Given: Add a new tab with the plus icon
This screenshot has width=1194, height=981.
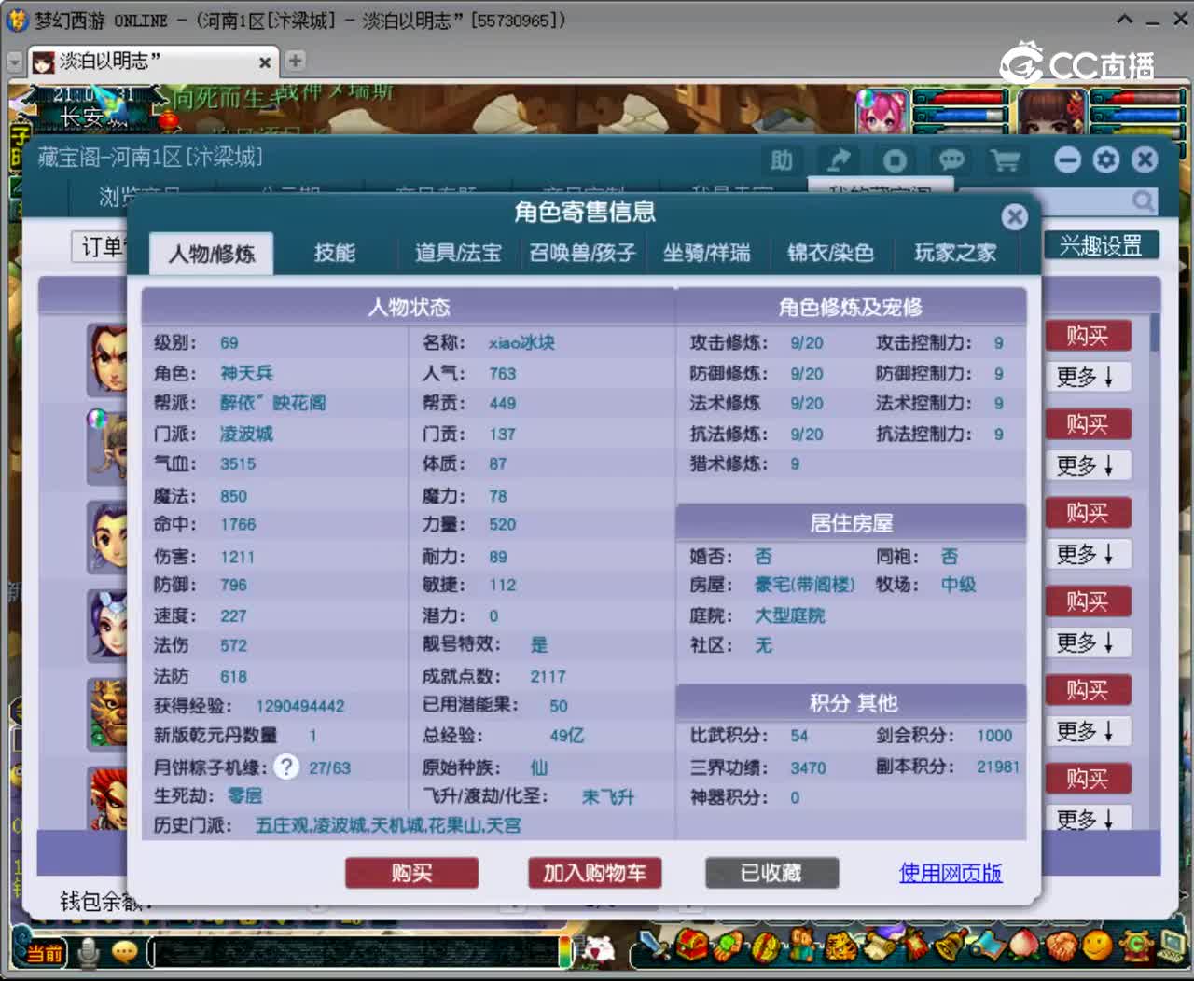Looking at the screenshot, I should (296, 61).
